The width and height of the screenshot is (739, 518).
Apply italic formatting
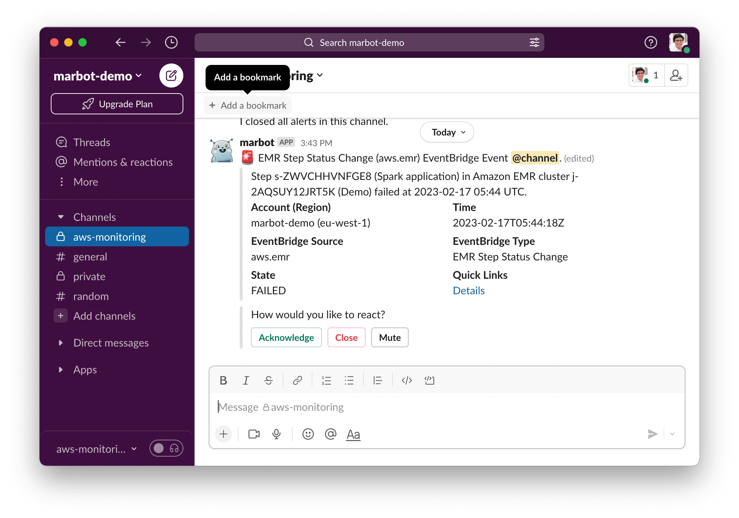tap(246, 380)
